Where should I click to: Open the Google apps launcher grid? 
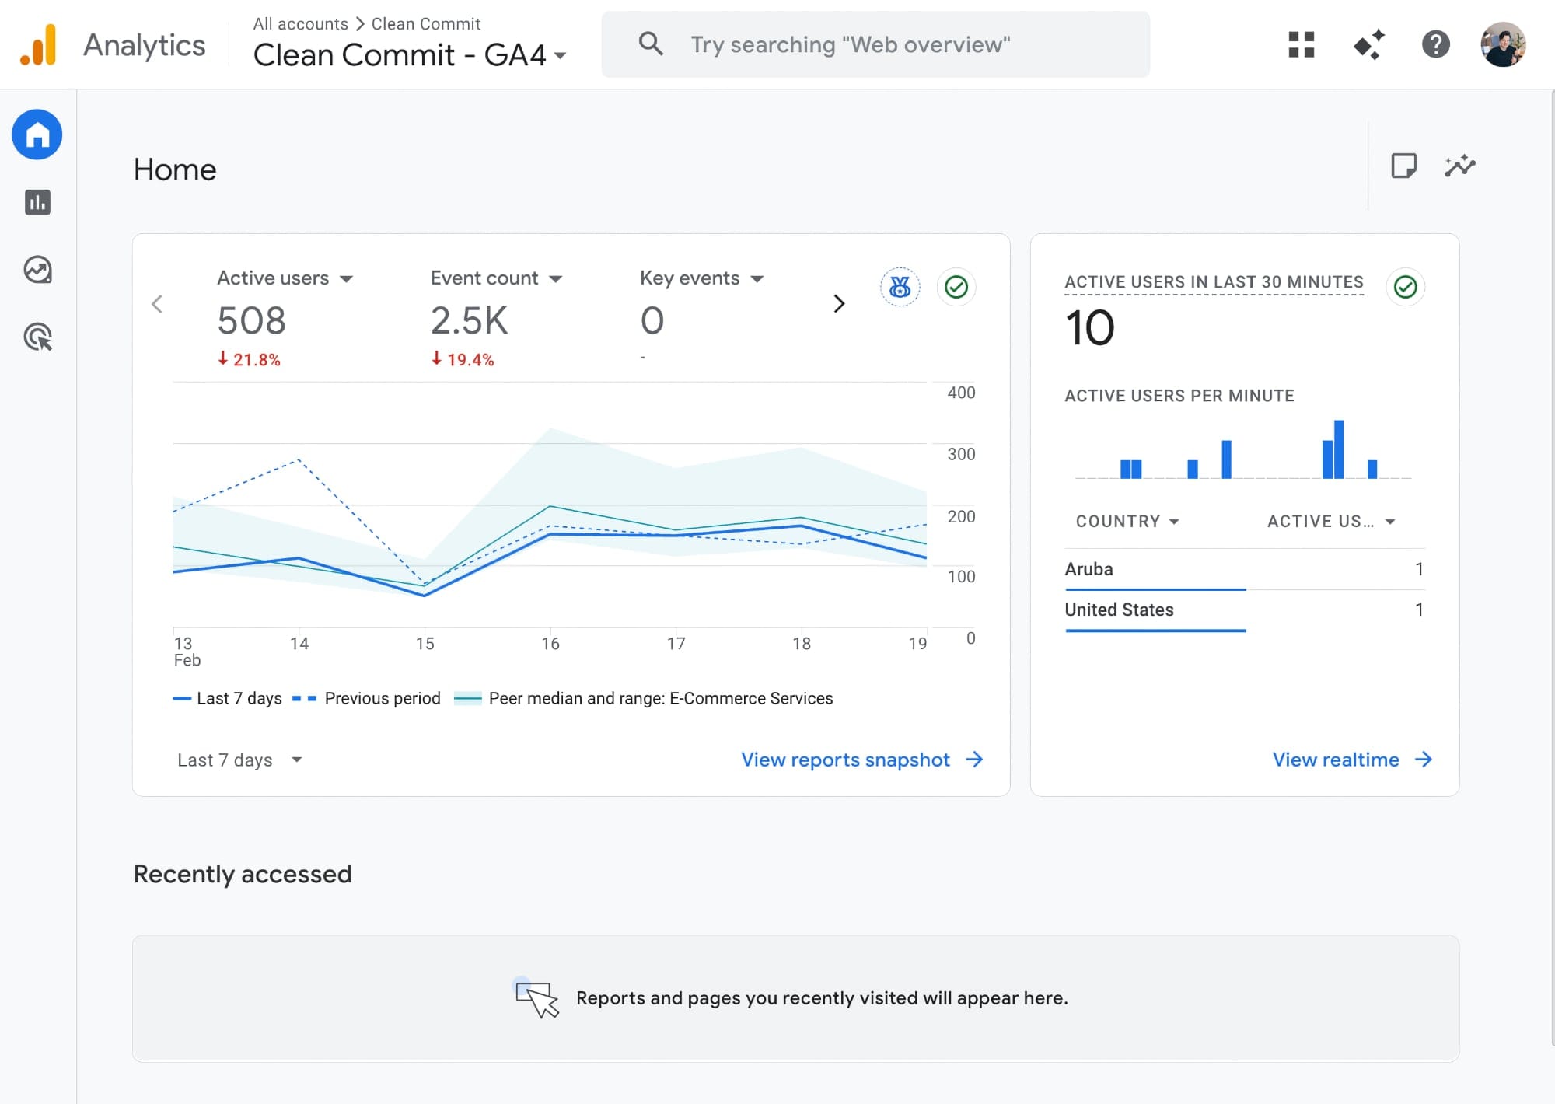point(1300,44)
